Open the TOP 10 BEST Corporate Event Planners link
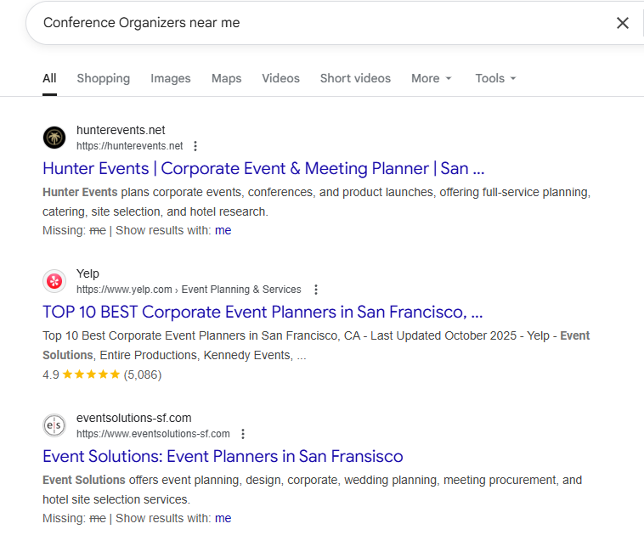The width and height of the screenshot is (644, 535). 263,312
